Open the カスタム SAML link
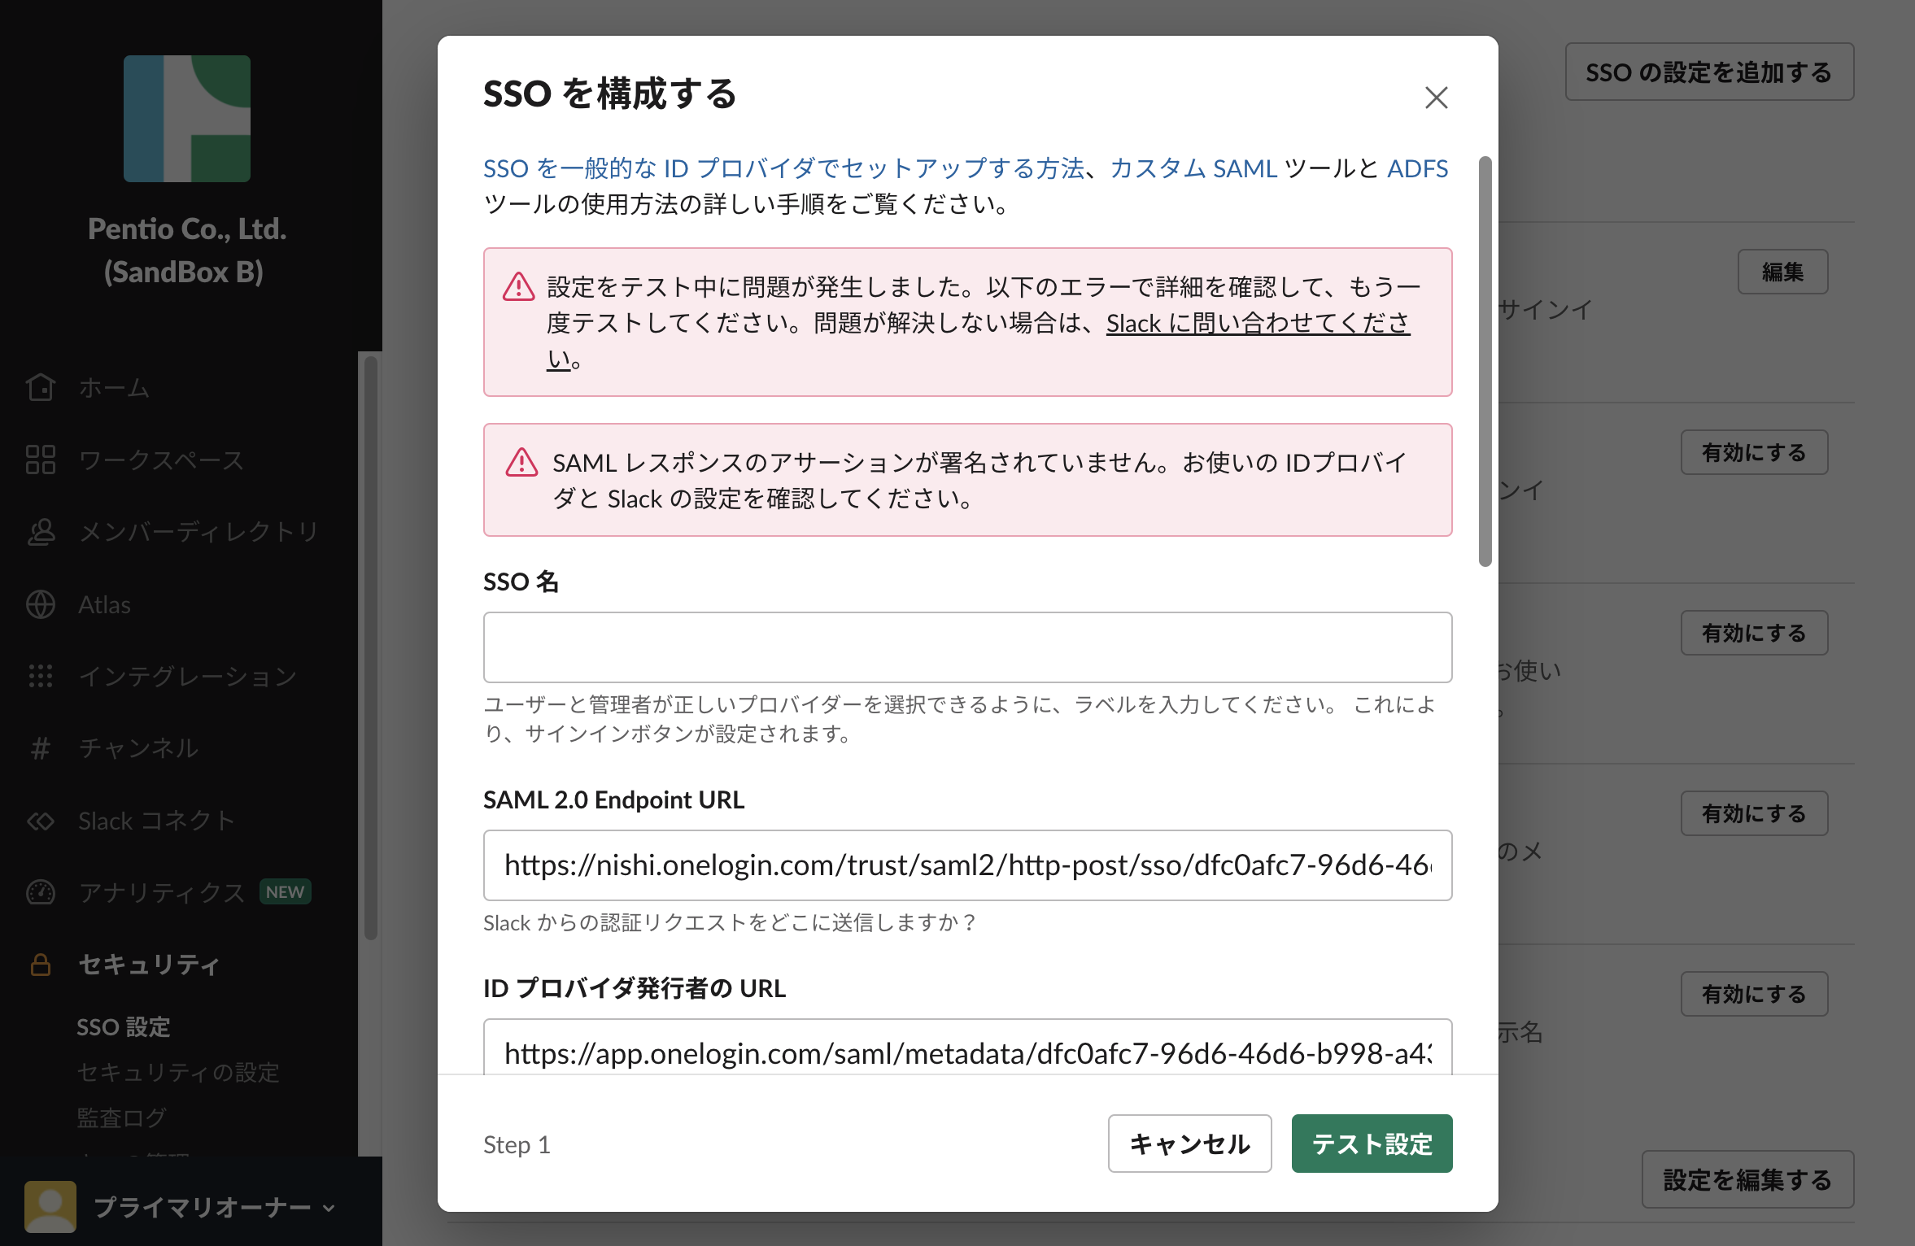The height and width of the screenshot is (1246, 1915). (x=1193, y=168)
